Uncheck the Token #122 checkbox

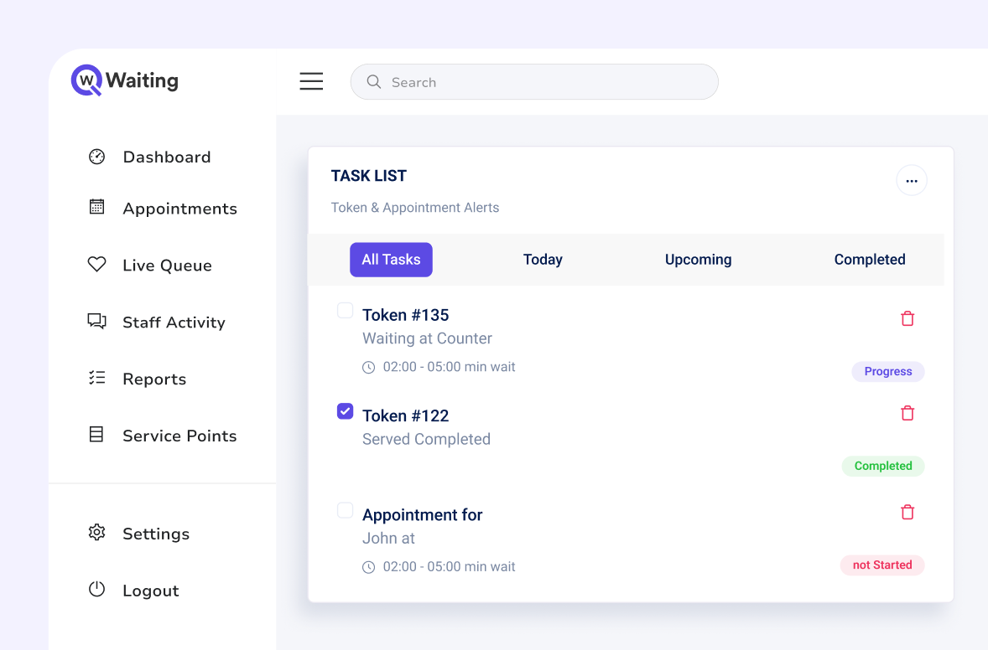(x=345, y=411)
